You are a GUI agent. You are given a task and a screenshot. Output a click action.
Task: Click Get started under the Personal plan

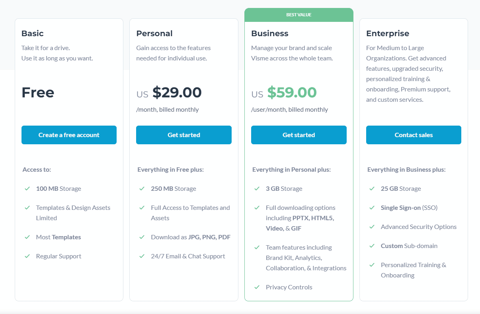(184, 135)
